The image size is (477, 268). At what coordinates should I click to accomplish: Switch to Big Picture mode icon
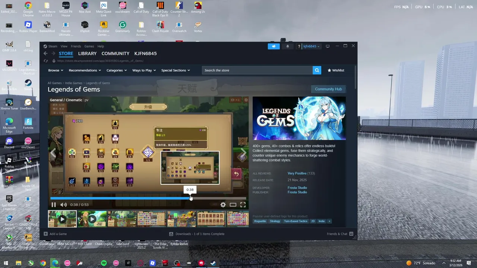328,47
